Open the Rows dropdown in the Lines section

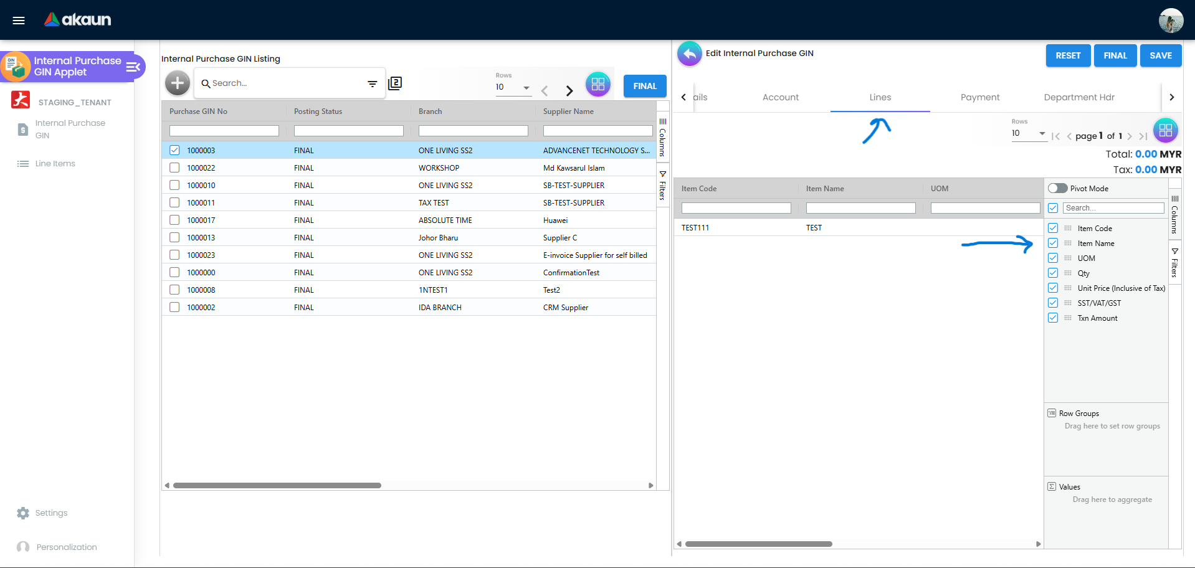click(x=1029, y=133)
